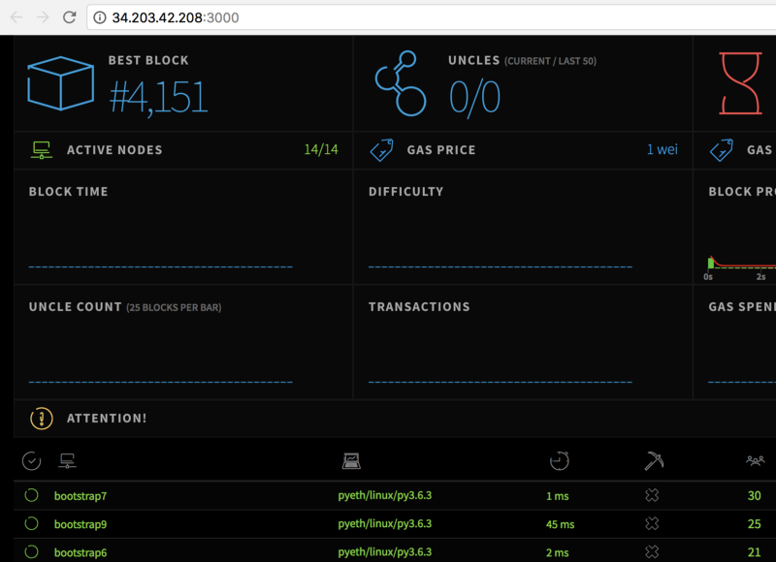
Task: Click the Gas Price tag icon
Action: [x=381, y=150]
